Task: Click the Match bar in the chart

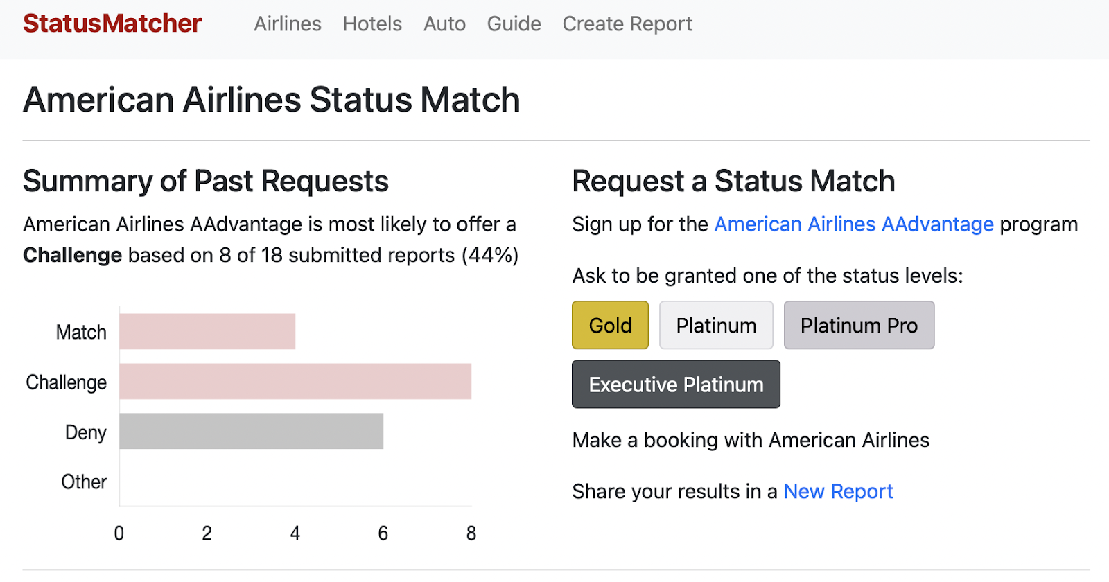Action: 207,331
